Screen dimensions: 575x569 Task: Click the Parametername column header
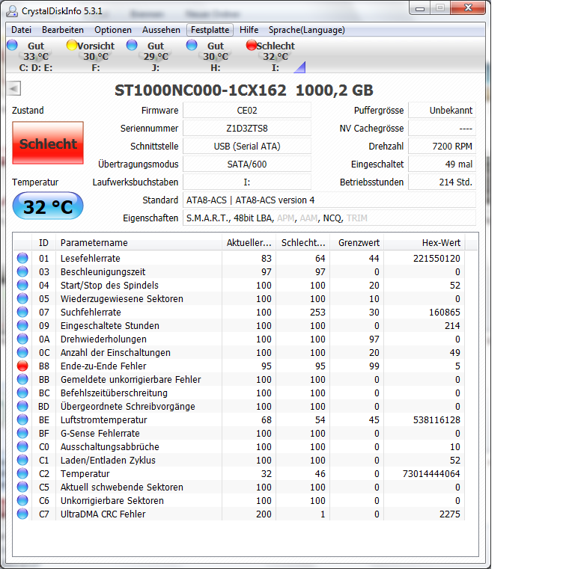(139, 242)
